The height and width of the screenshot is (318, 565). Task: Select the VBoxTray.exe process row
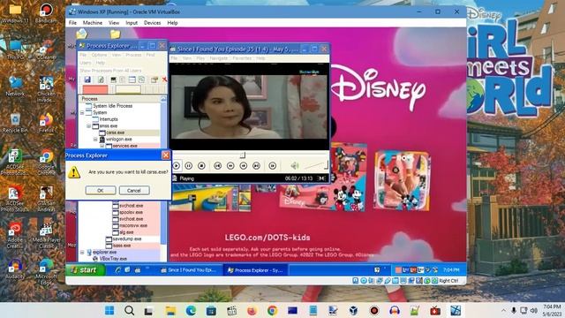pyautogui.click(x=119, y=259)
